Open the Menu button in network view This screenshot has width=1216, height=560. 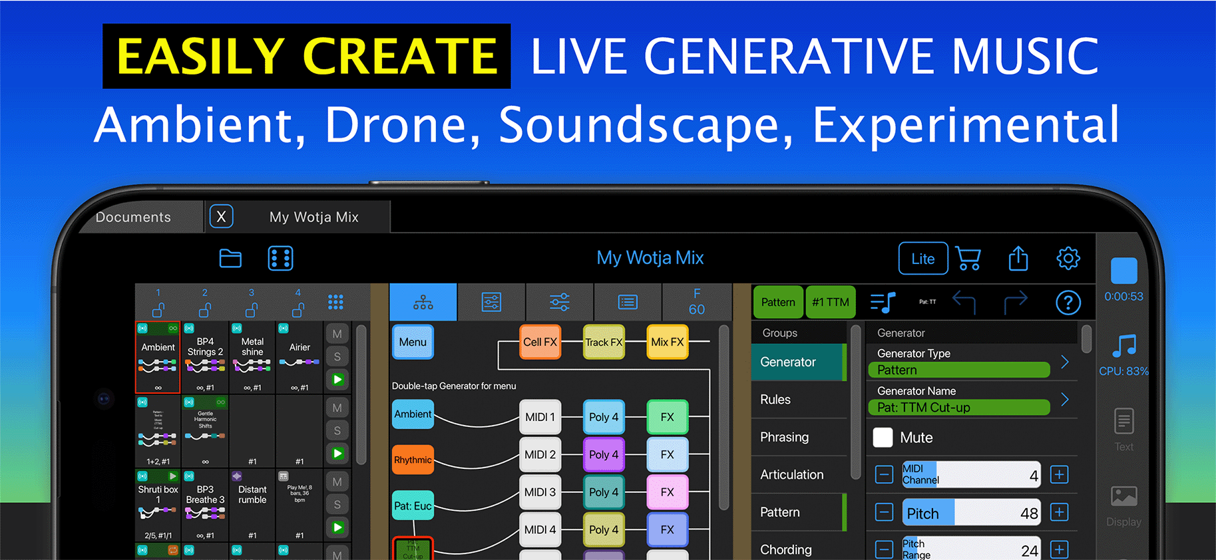point(413,342)
